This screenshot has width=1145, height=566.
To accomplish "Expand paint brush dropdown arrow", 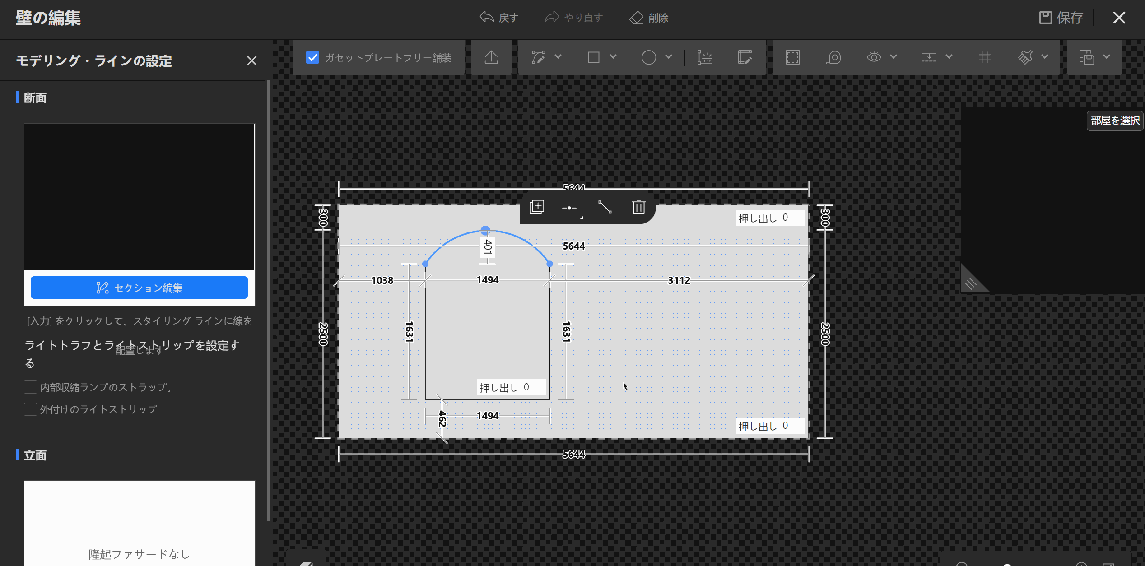I will tap(1045, 57).
